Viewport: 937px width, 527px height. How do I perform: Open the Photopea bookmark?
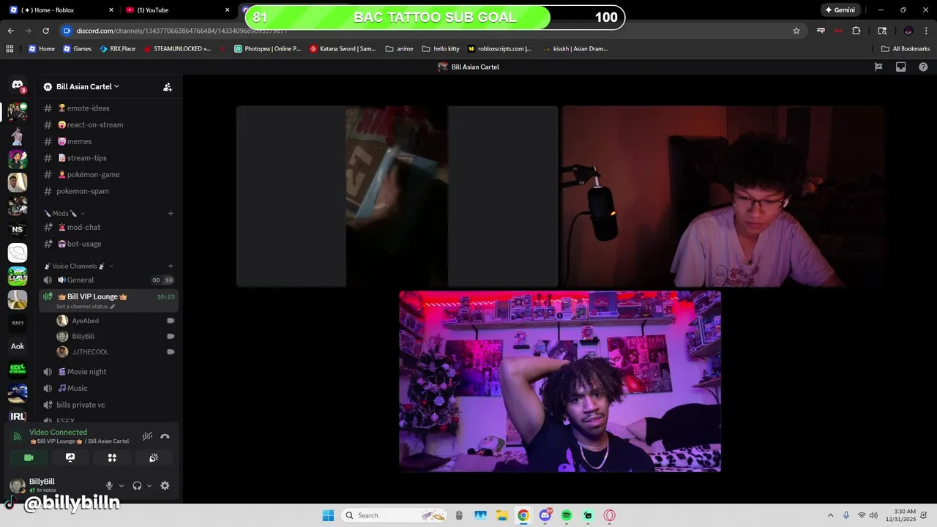(267, 49)
